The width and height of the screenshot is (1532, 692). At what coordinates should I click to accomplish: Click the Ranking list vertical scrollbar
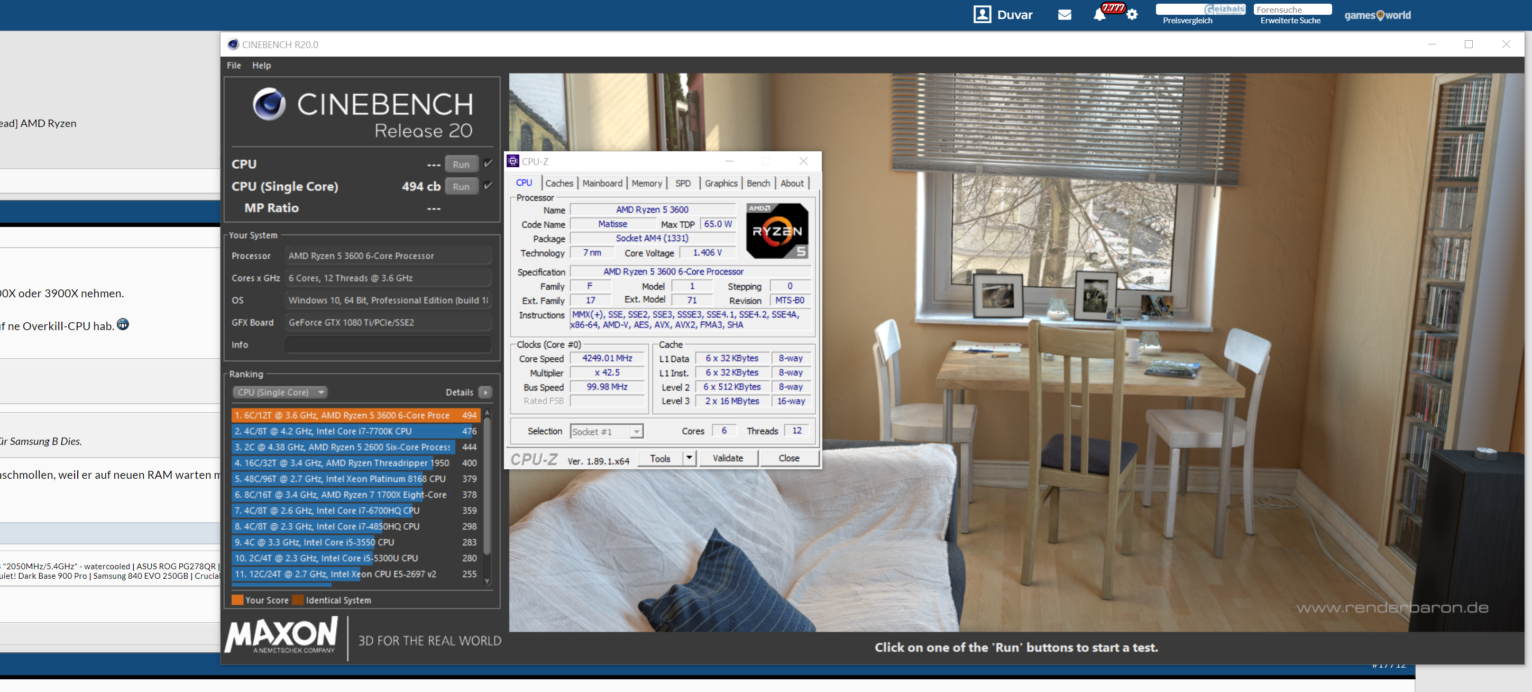(x=487, y=488)
